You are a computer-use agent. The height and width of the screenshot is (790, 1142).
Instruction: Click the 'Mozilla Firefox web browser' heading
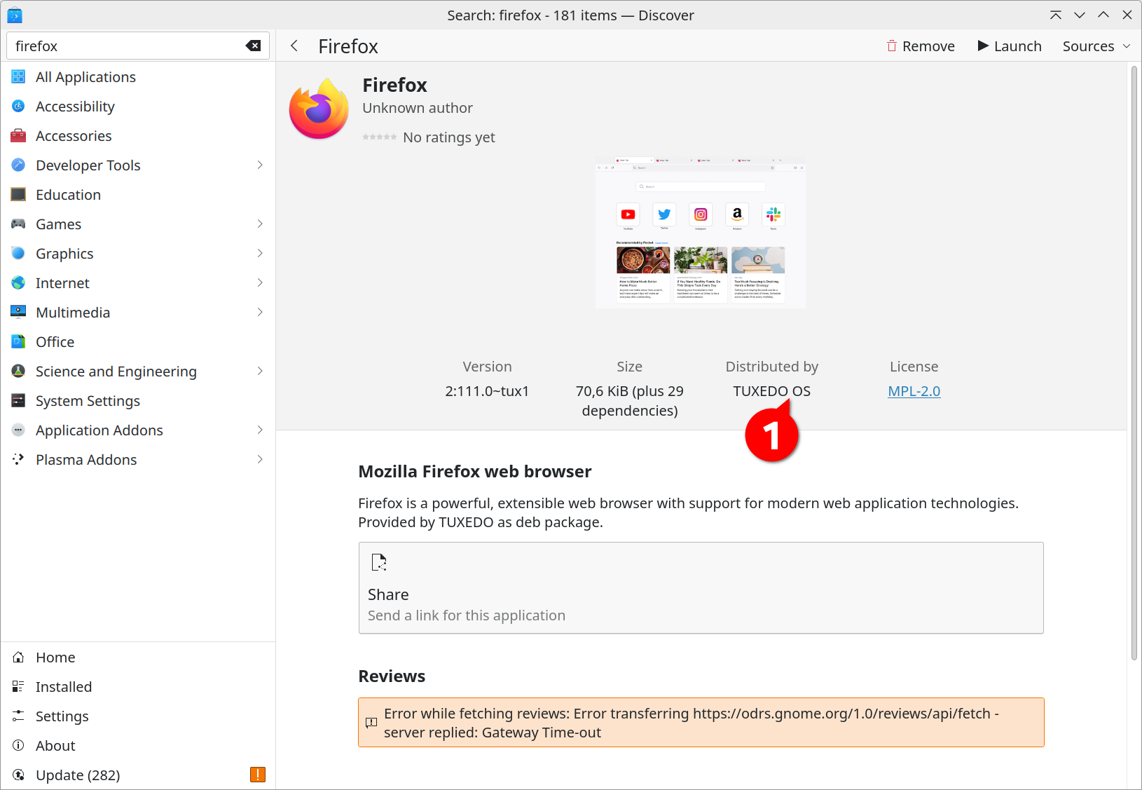(474, 472)
